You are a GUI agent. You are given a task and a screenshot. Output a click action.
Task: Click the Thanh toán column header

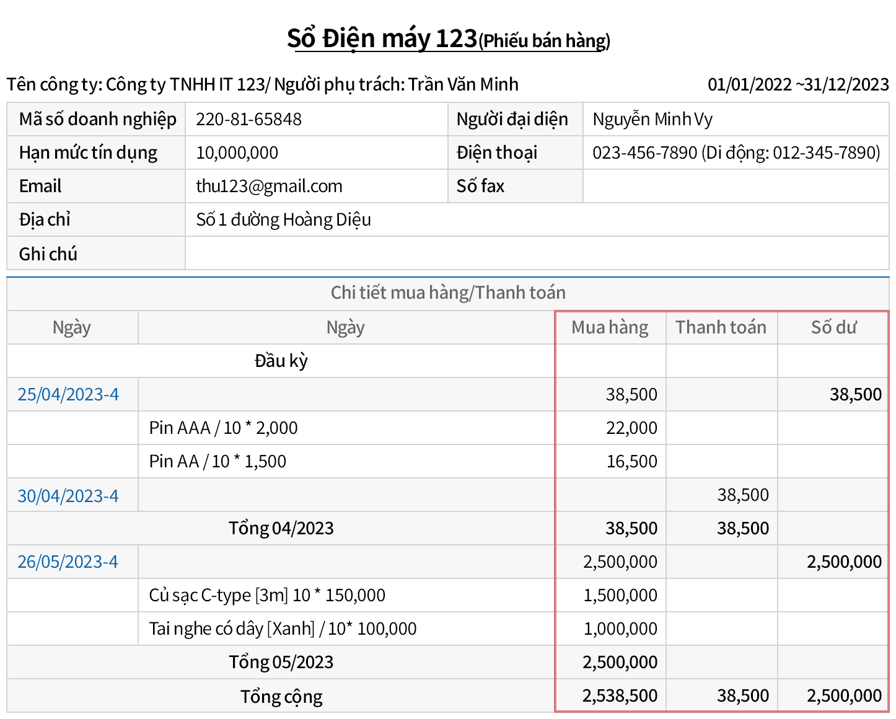pyautogui.click(x=721, y=327)
